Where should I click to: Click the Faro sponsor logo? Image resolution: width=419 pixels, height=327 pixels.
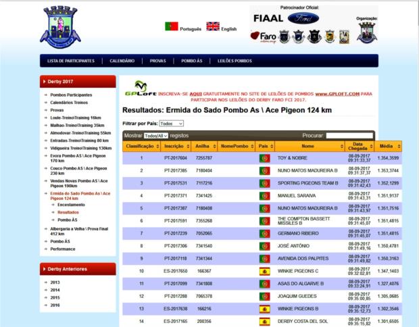pyautogui.click(x=265, y=36)
